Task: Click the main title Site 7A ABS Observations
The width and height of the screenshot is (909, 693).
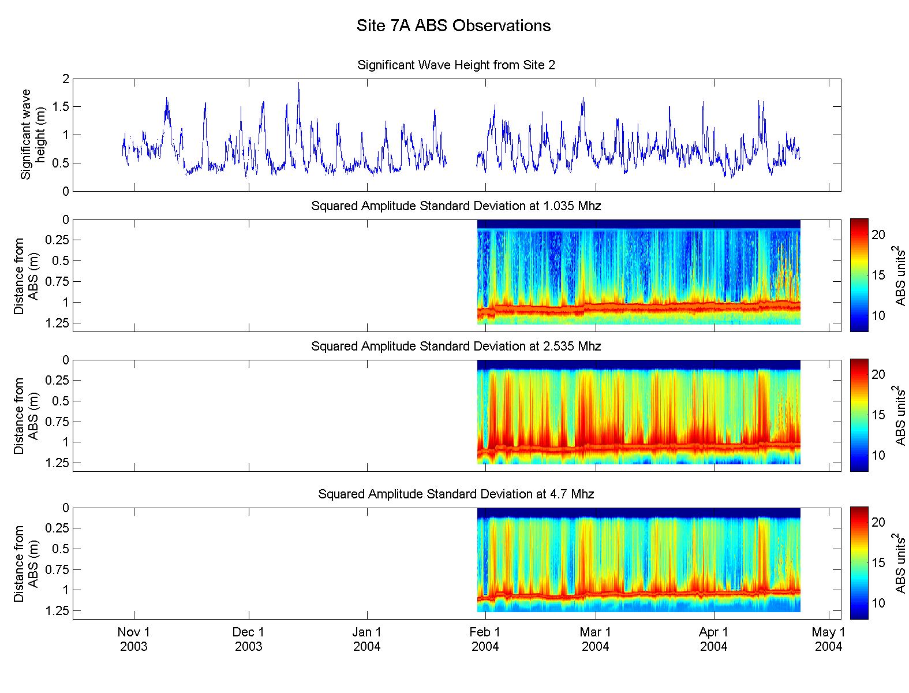Action: click(x=454, y=26)
